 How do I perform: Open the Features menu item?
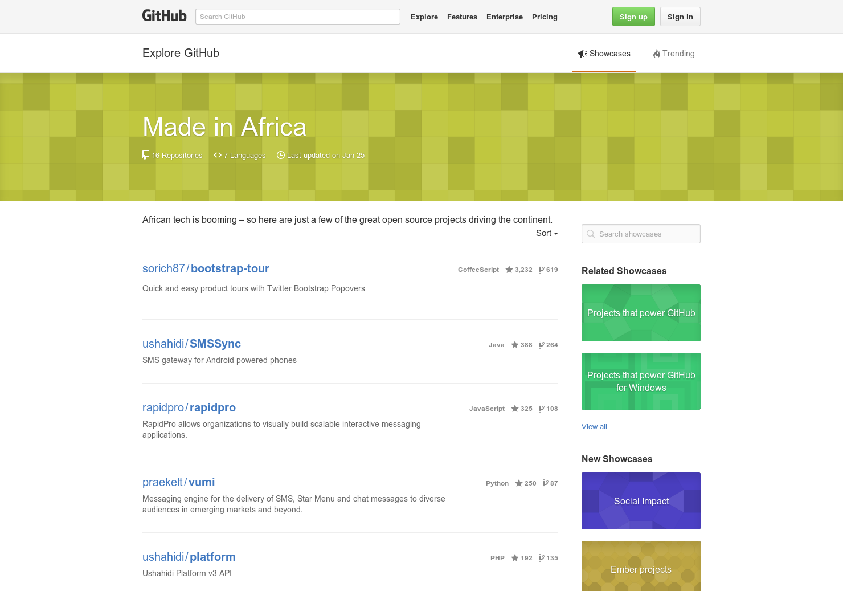(462, 17)
